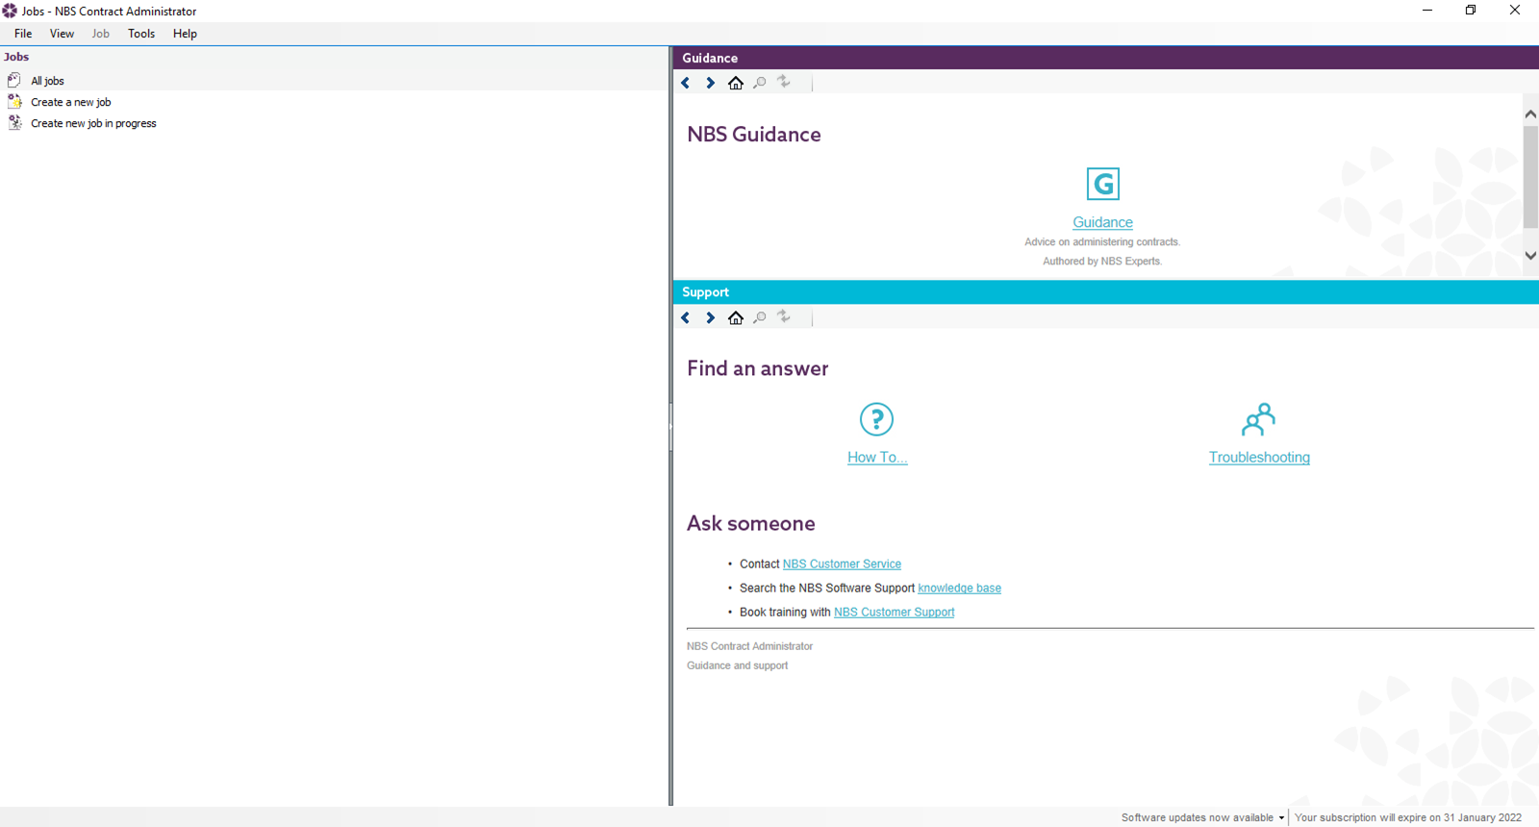Click the subscription expiry status text

1408,817
